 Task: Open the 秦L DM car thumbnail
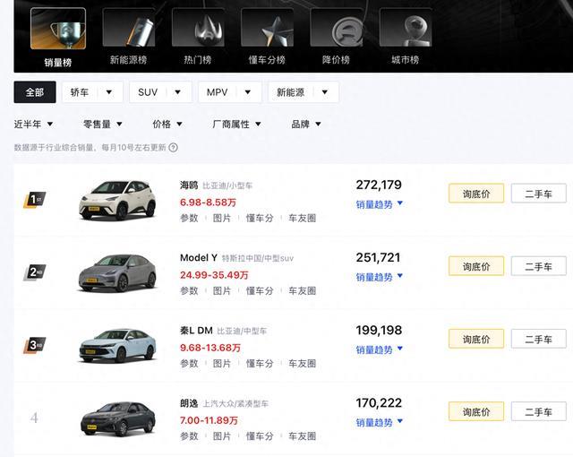point(117,346)
